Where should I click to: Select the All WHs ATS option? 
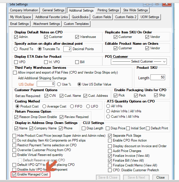coord(108,106)
